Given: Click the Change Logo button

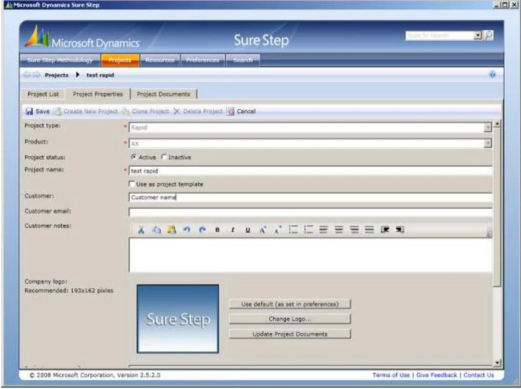Looking at the screenshot, I should coord(290,319).
